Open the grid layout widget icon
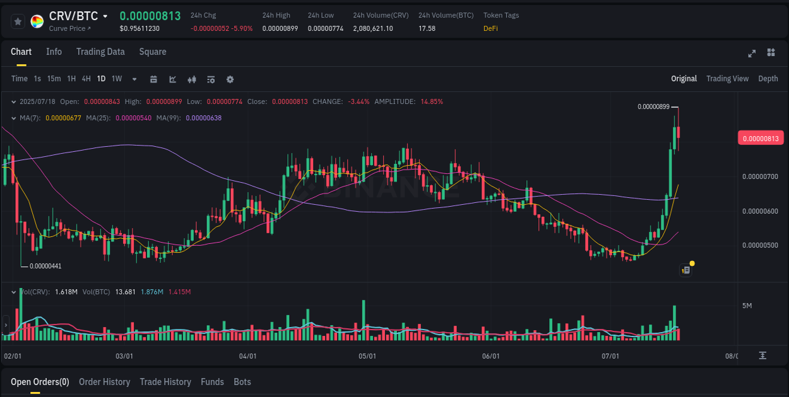The height and width of the screenshot is (397, 789). (x=771, y=54)
